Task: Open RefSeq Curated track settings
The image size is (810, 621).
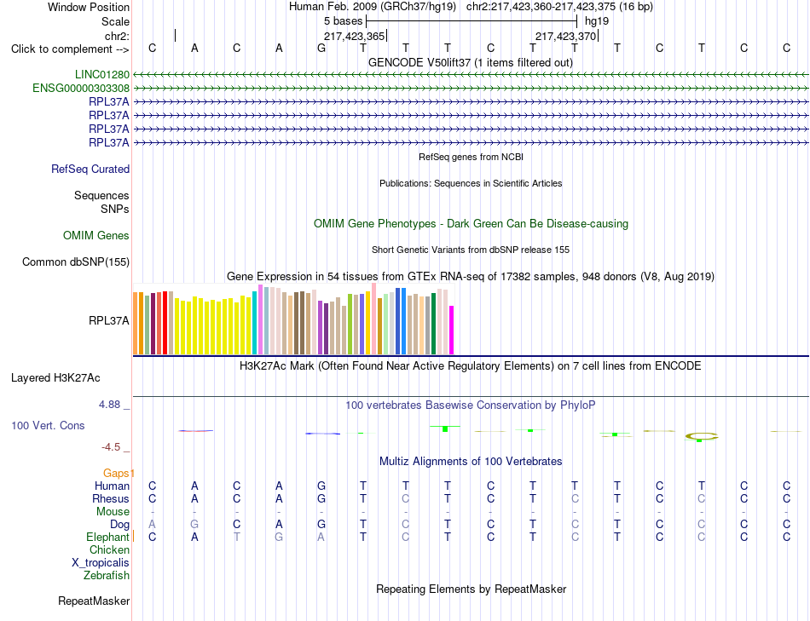Action: click(x=90, y=170)
